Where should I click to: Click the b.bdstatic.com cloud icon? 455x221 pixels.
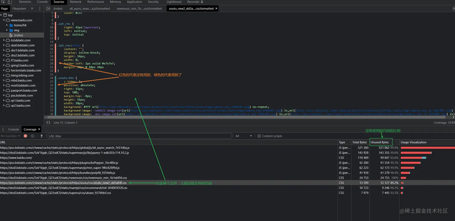8,40
